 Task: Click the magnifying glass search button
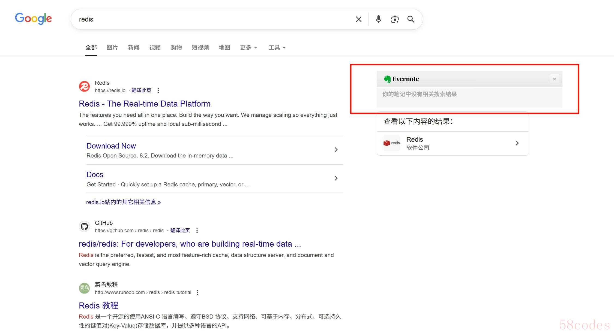click(411, 19)
